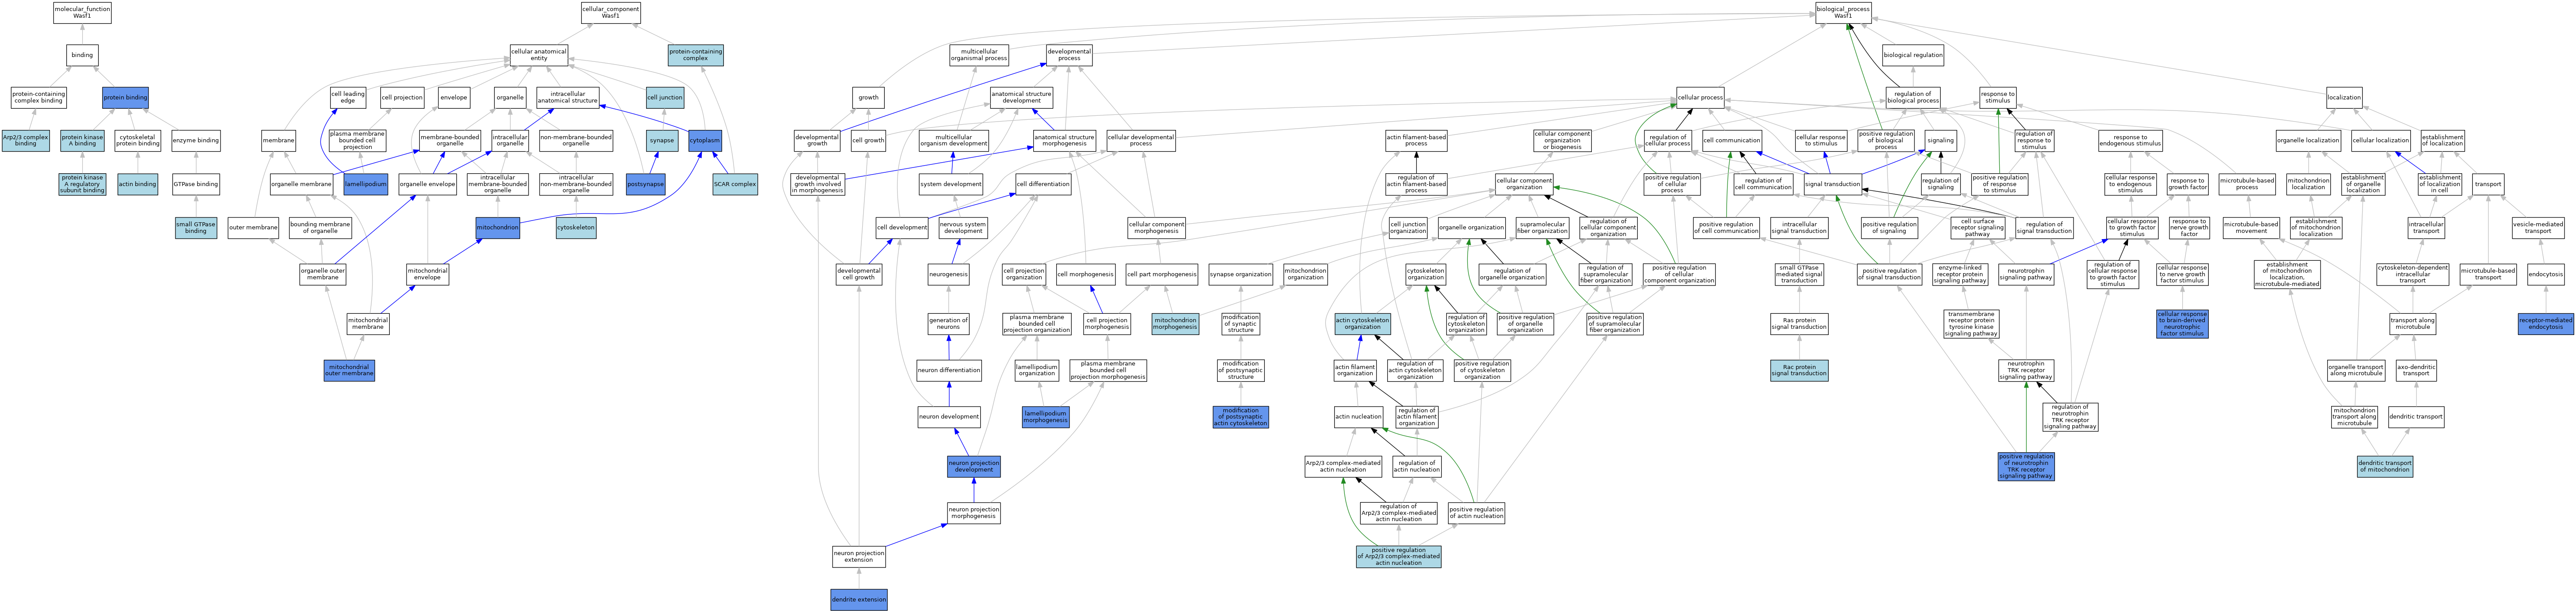Click the 'neurogenesis' node
2576x613 pixels.
click(948, 274)
